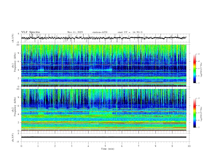The width and height of the screenshot is (213, 164).
Task: Click the "-5" tick on the ch.3(V) axis
Action: coord(18,142)
